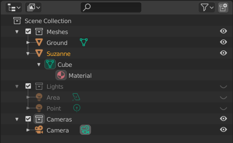Open the editor type dropdown menu
The height and width of the screenshot is (143, 233).
pyautogui.click(x=14, y=7)
